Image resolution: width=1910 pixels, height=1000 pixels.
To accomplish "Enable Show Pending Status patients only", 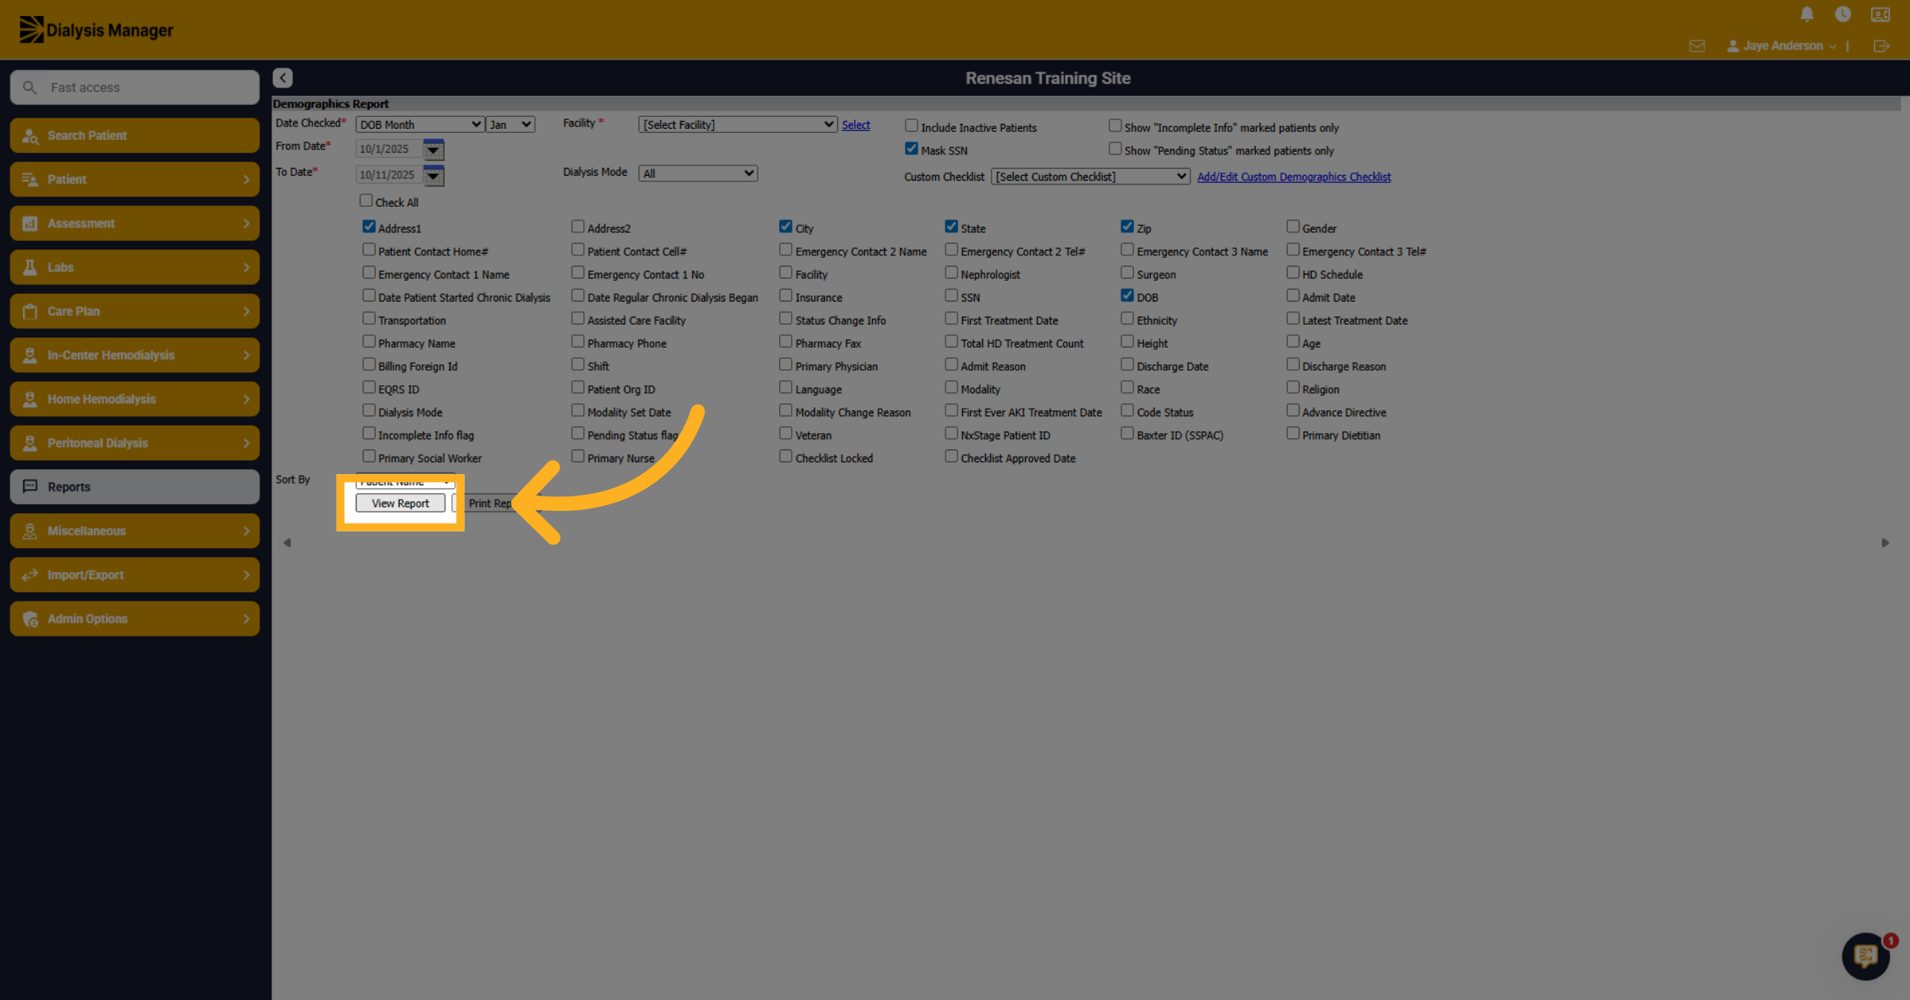I will [x=1115, y=149].
